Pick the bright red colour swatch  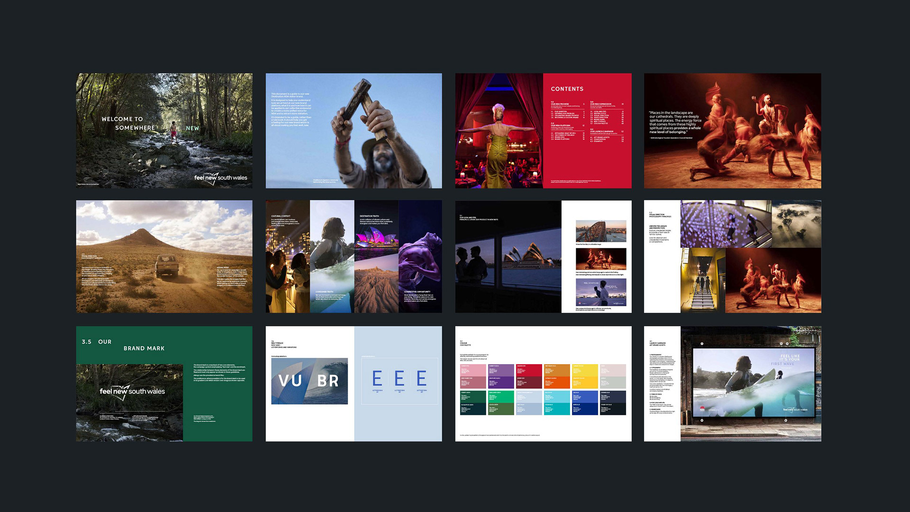[x=528, y=370]
